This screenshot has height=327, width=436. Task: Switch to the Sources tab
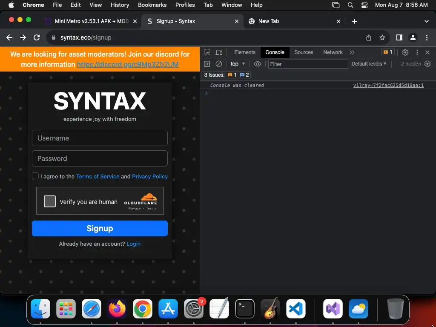point(304,52)
